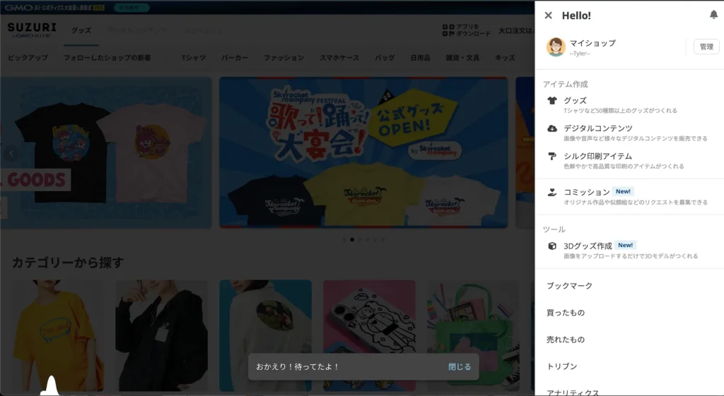Click the hand icon beside コミッション

point(552,192)
